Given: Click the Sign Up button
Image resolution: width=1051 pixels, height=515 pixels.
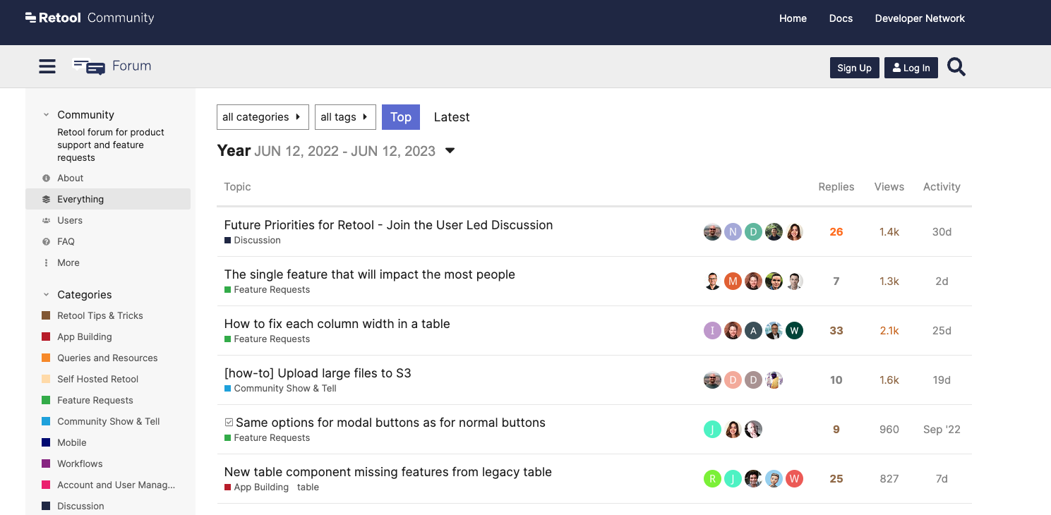Looking at the screenshot, I should pos(855,68).
